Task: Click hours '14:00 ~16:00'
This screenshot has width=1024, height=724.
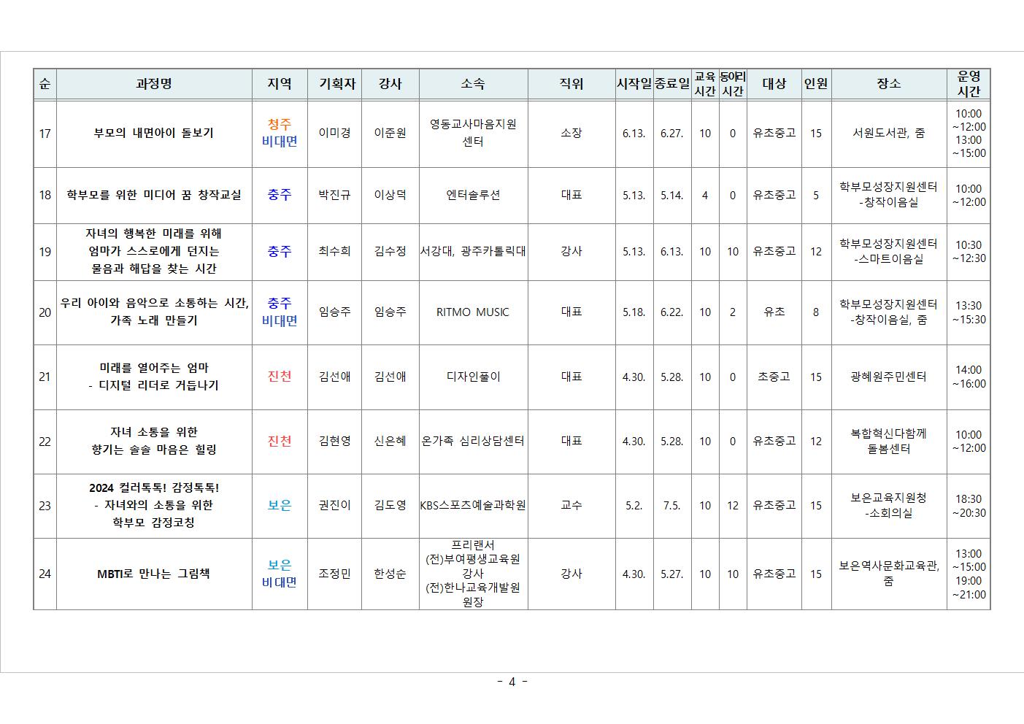Action: (x=969, y=377)
